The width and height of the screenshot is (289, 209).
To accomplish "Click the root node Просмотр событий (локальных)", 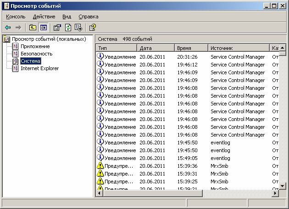I will coord(49,39).
